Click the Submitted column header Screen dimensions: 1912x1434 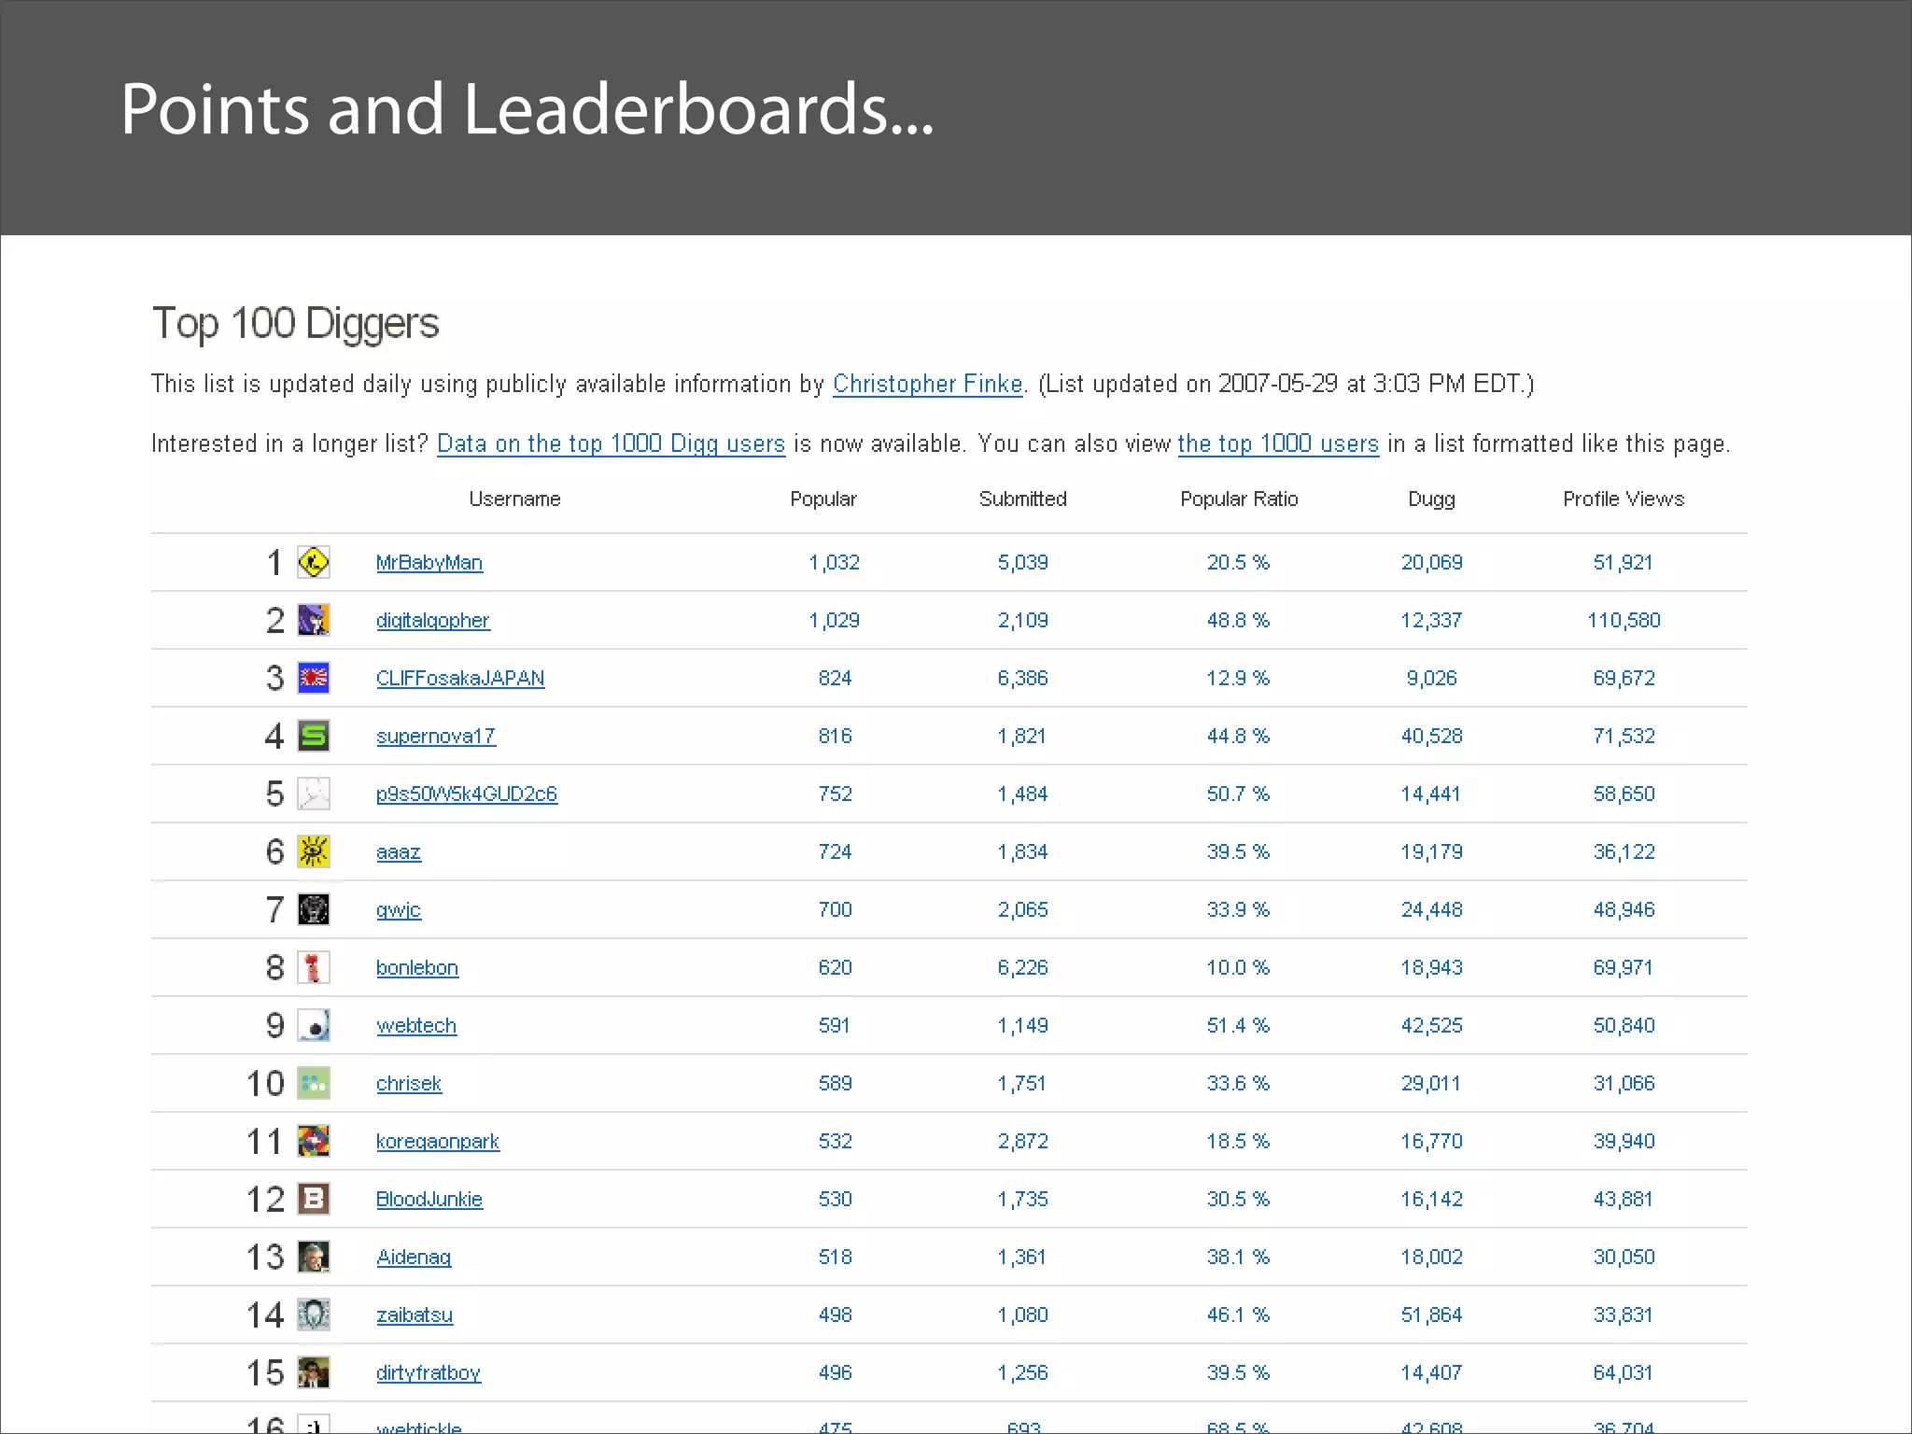click(x=1022, y=499)
